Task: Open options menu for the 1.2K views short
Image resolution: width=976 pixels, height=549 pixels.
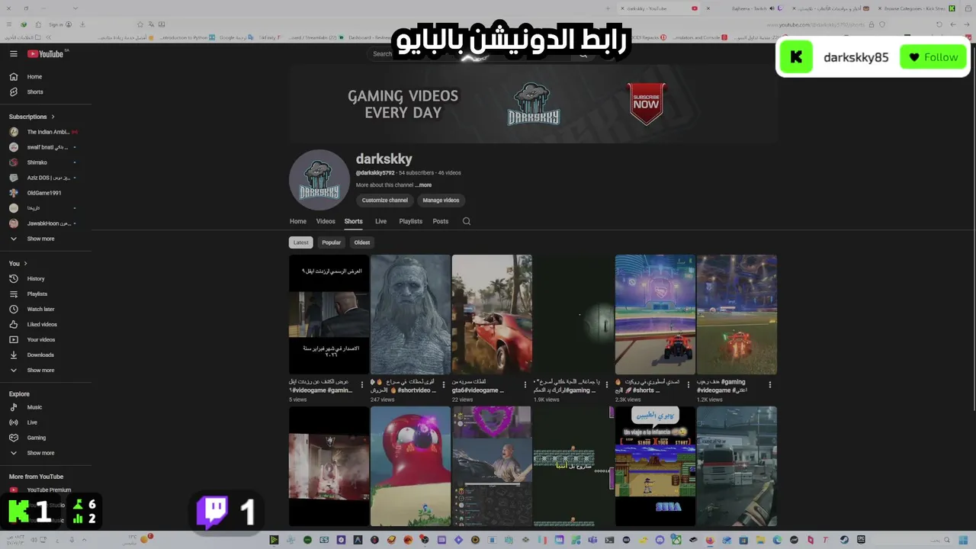Action: pos(770,385)
